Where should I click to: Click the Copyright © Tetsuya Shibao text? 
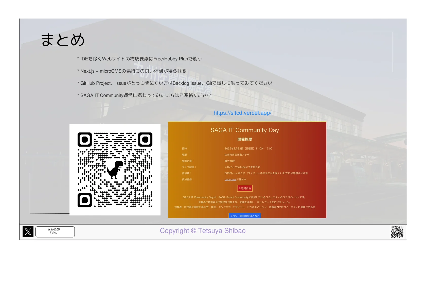(x=203, y=231)
